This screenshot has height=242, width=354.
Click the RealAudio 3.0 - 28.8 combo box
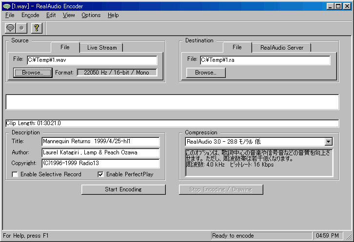[259, 142]
